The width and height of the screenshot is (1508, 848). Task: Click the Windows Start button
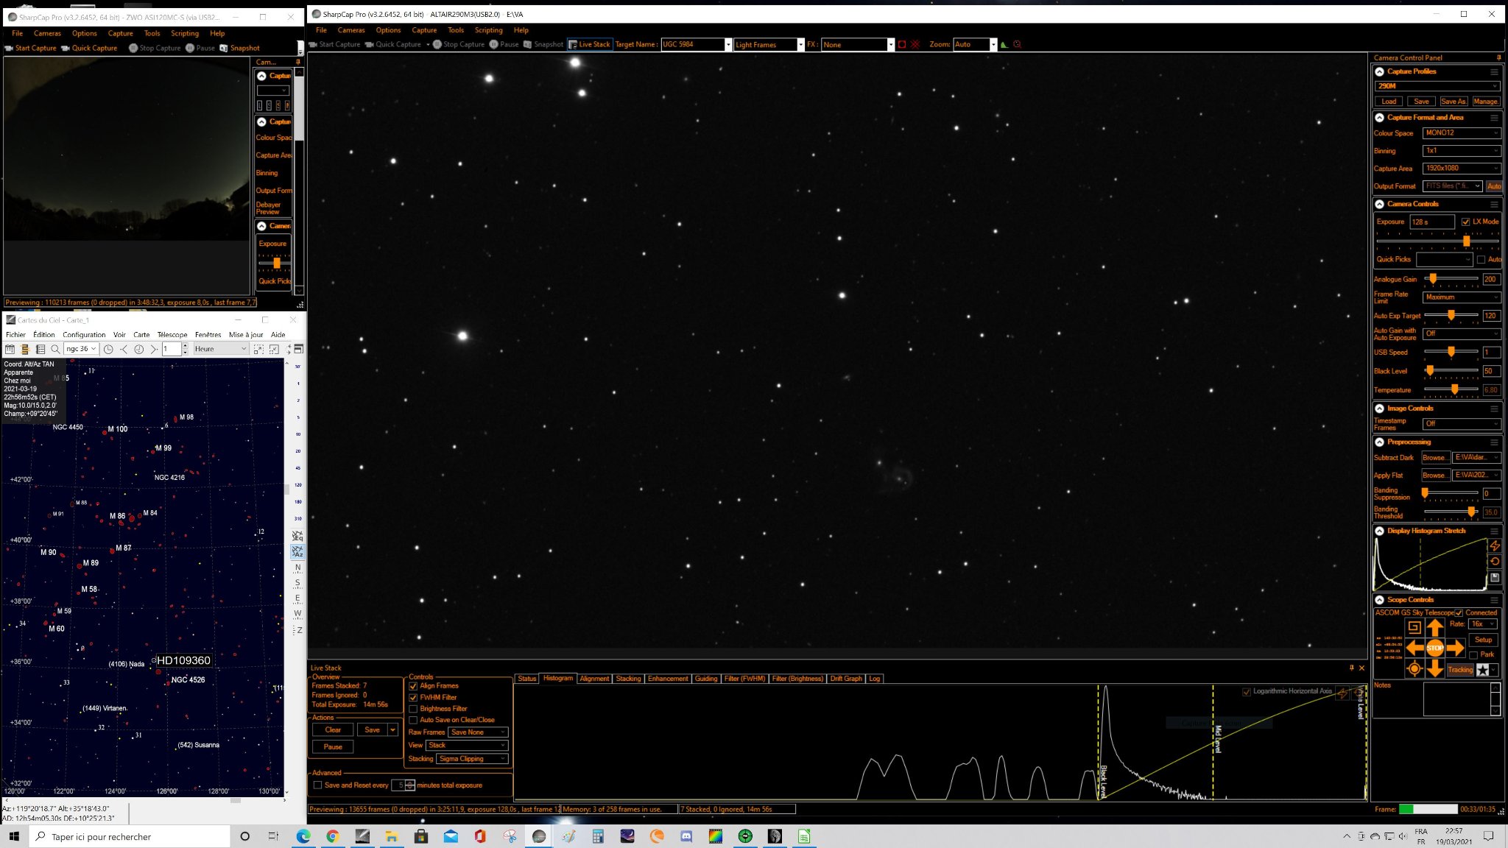[14, 836]
